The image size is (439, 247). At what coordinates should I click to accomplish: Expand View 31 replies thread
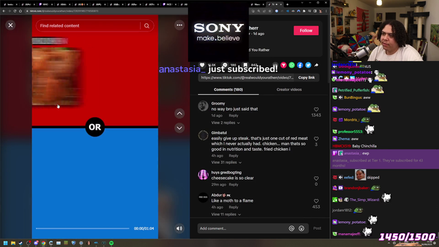pyautogui.click(x=226, y=163)
